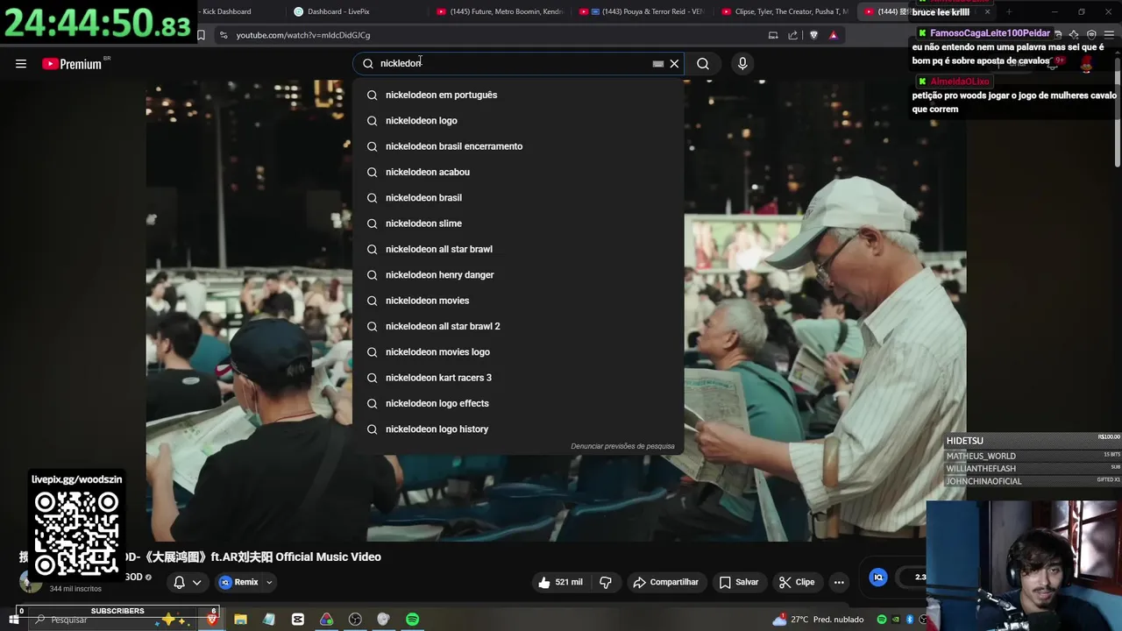Viewport: 1122px width, 631px height.
Task: Pick suggestion 'nickelodeon brasil encerramento'
Action: click(x=518, y=146)
